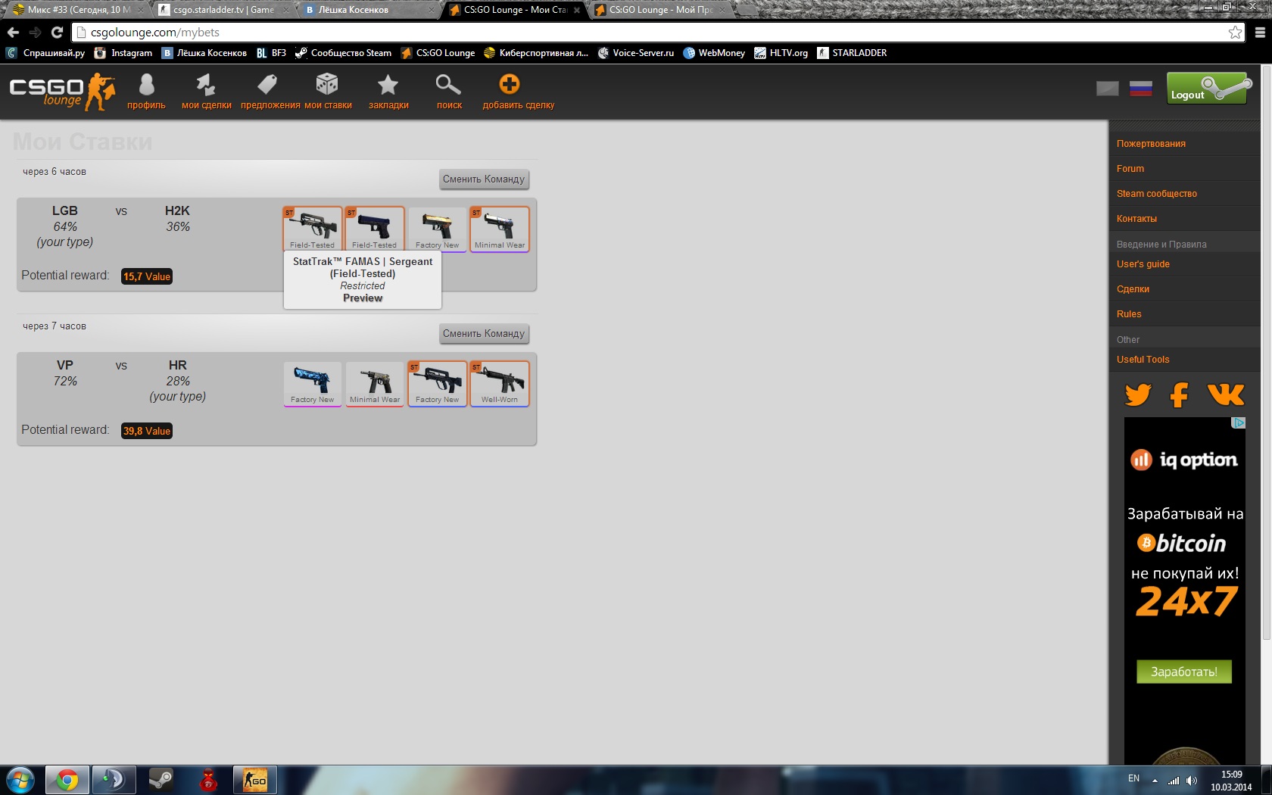Open the поиск magnifier icon
The width and height of the screenshot is (1272, 795).
point(448,84)
